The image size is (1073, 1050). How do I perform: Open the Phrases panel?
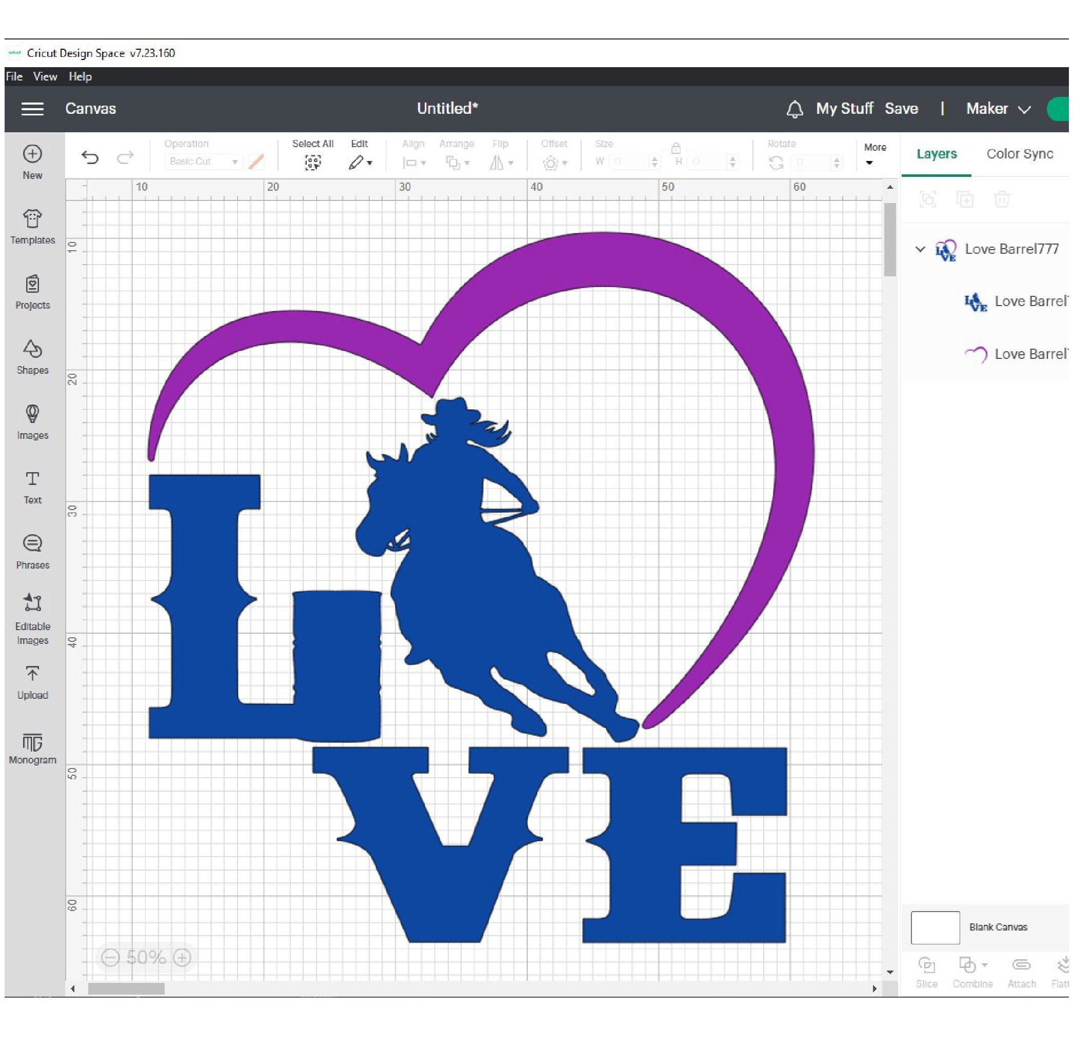[32, 553]
